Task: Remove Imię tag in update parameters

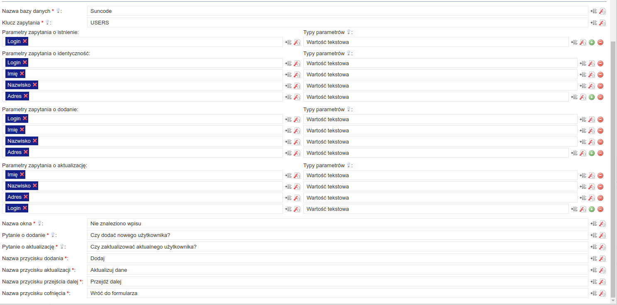Action: click(x=22, y=174)
